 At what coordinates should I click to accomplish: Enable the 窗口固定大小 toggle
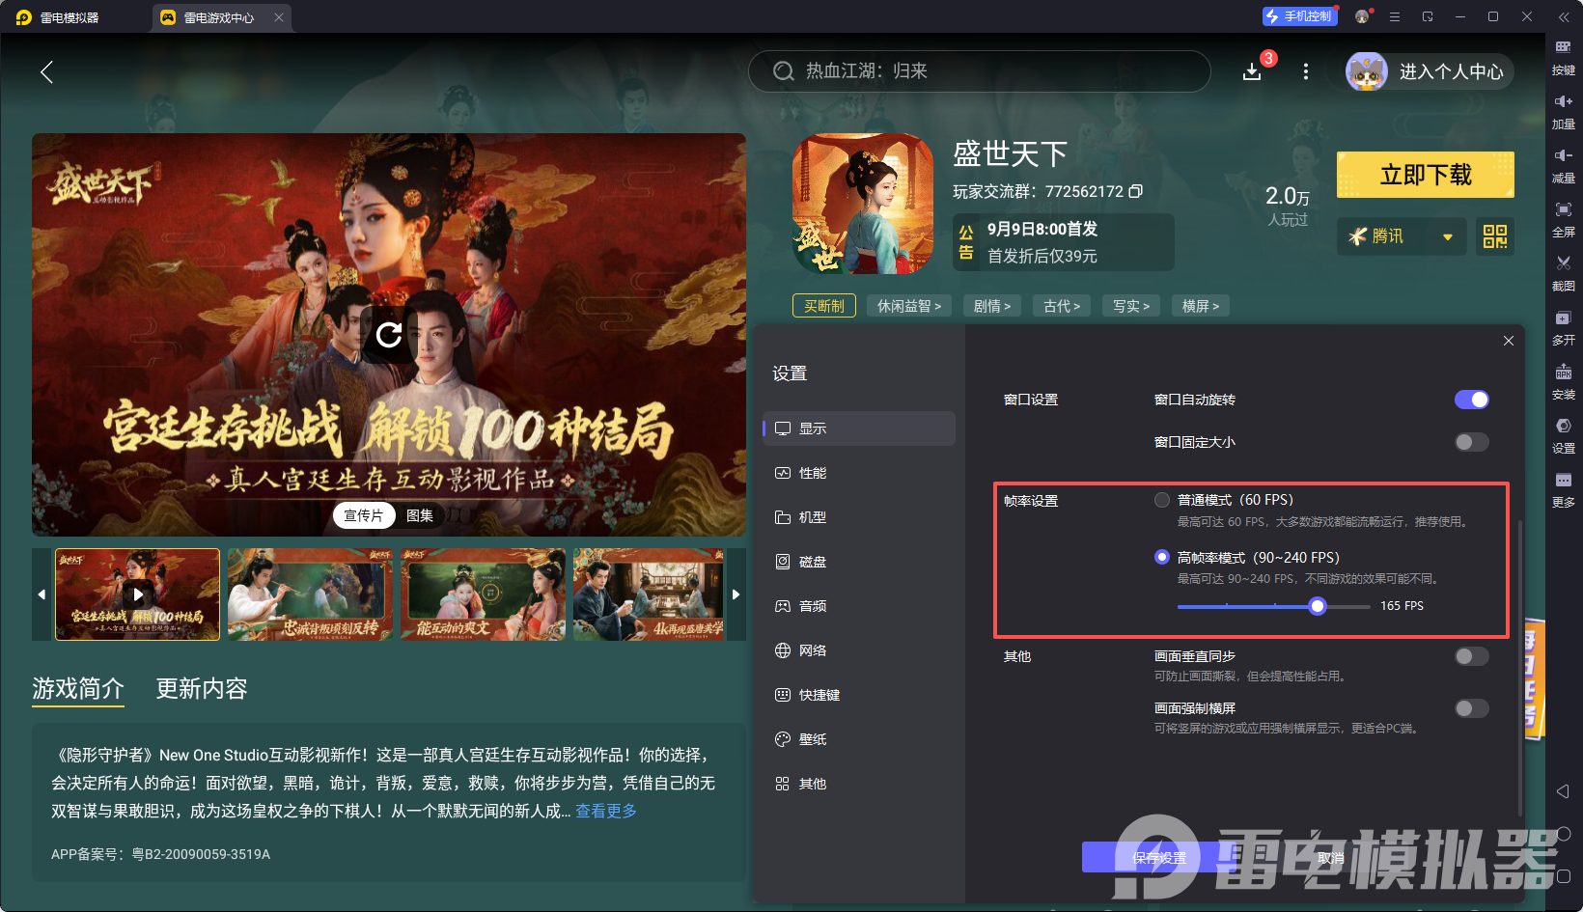(1471, 442)
